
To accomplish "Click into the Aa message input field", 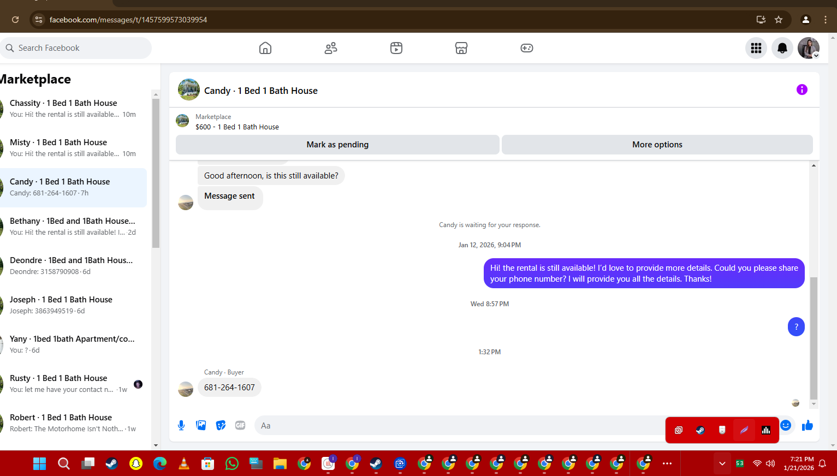I will (x=459, y=425).
